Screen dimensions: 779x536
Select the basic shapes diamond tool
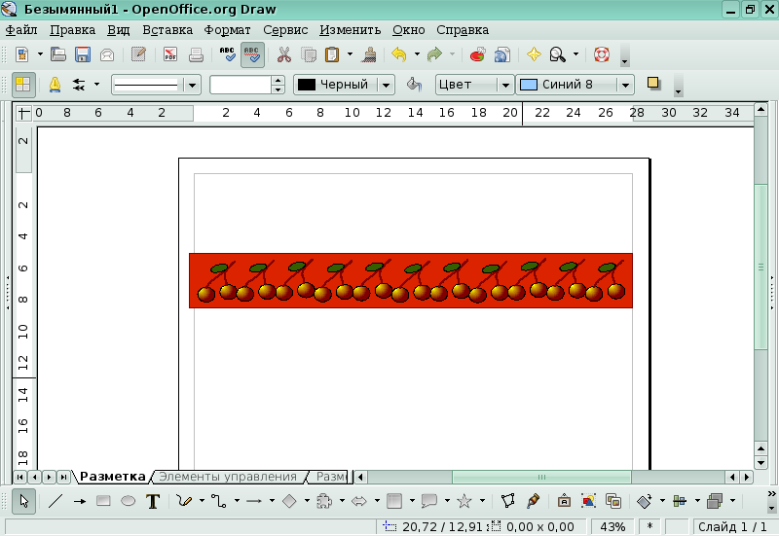289,501
